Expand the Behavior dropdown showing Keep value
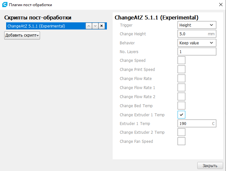Viewport: 226px width, 171px height. coord(197,43)
